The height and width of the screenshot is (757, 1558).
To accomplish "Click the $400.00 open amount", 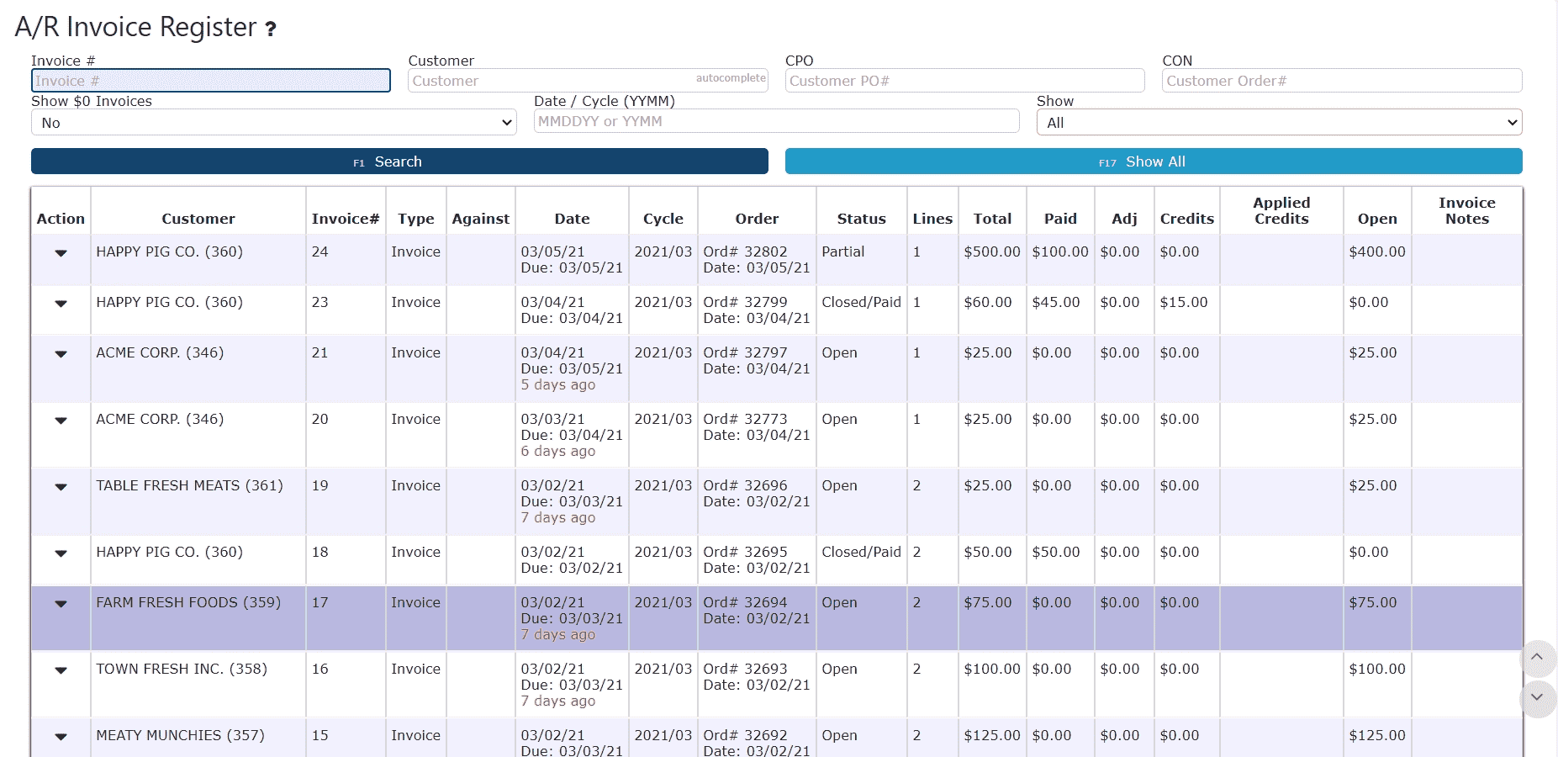I will (1377, 251).
